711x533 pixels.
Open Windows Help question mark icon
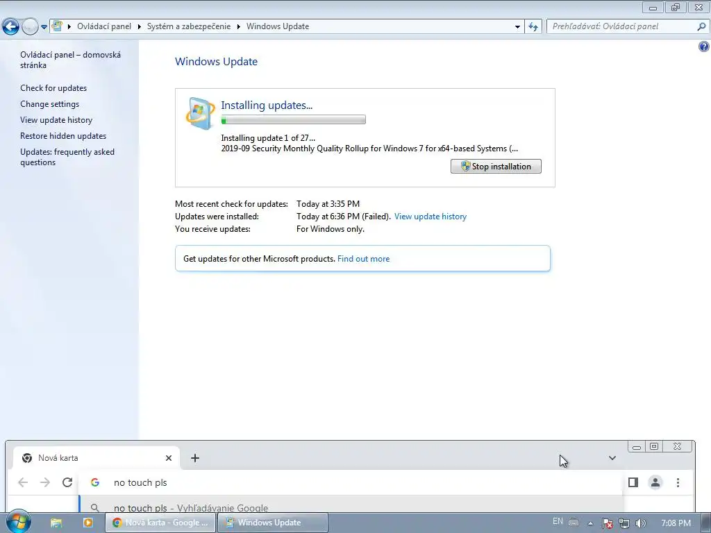pyautogui.click(x=704, y=46)
